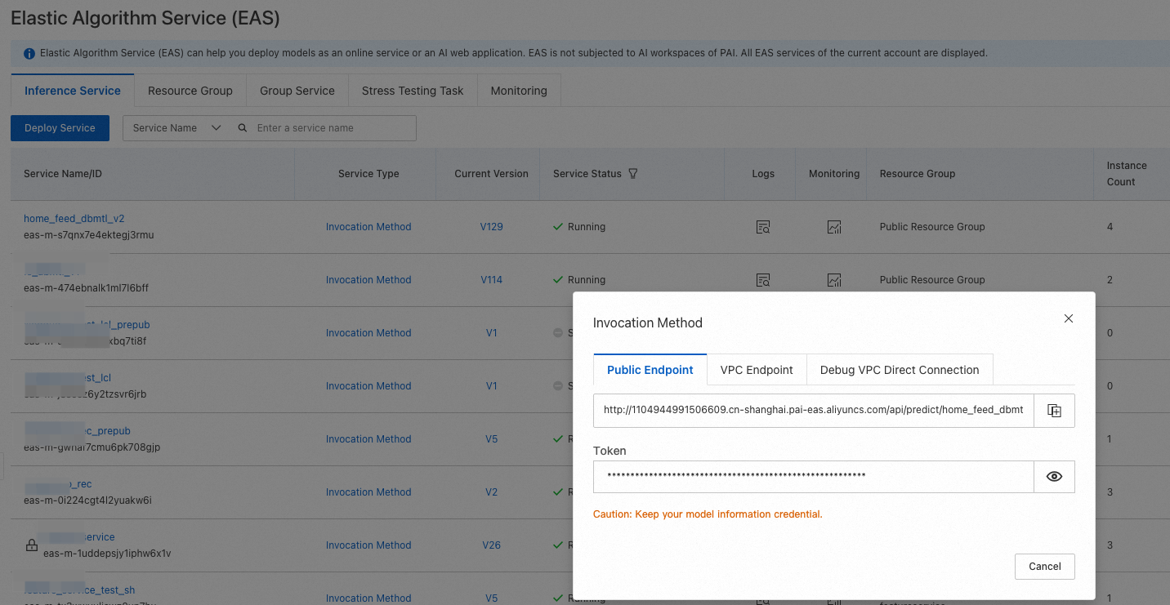Copy the public endpoint URL

tap(1054, 411)
